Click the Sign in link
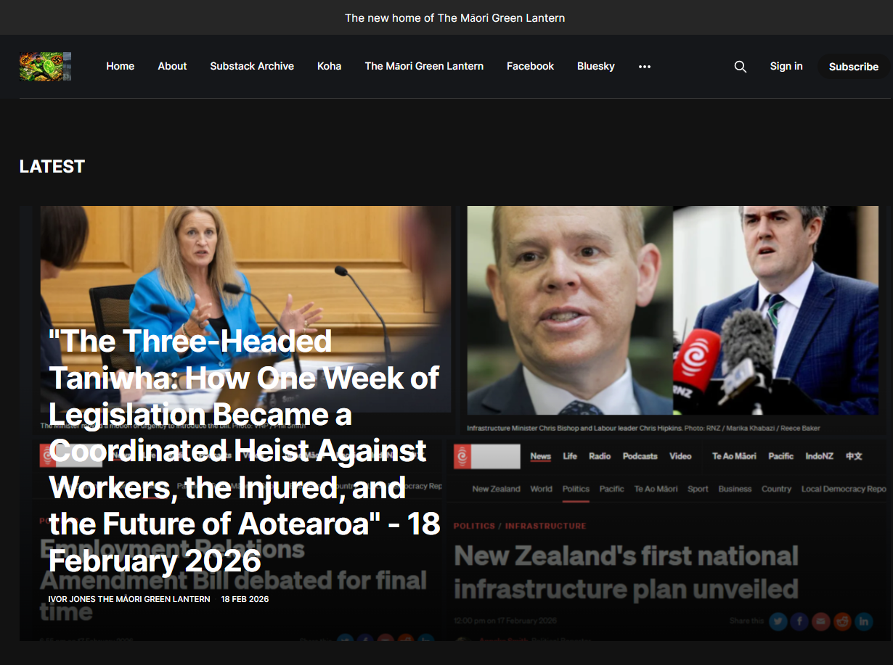893x665 pixels. click(x=786, y=66)
